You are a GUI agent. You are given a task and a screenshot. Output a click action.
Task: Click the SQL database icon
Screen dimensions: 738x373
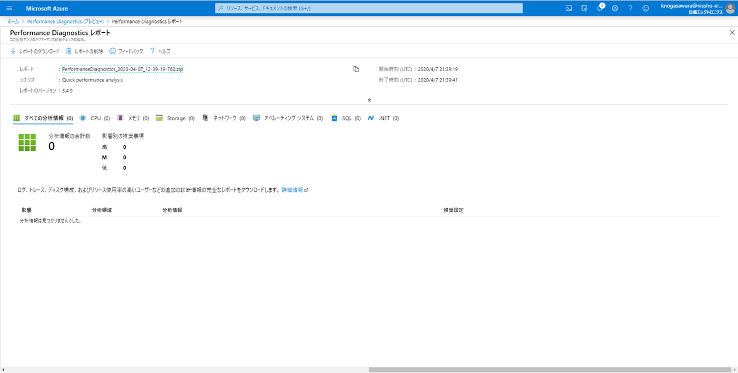pos(335,118)
